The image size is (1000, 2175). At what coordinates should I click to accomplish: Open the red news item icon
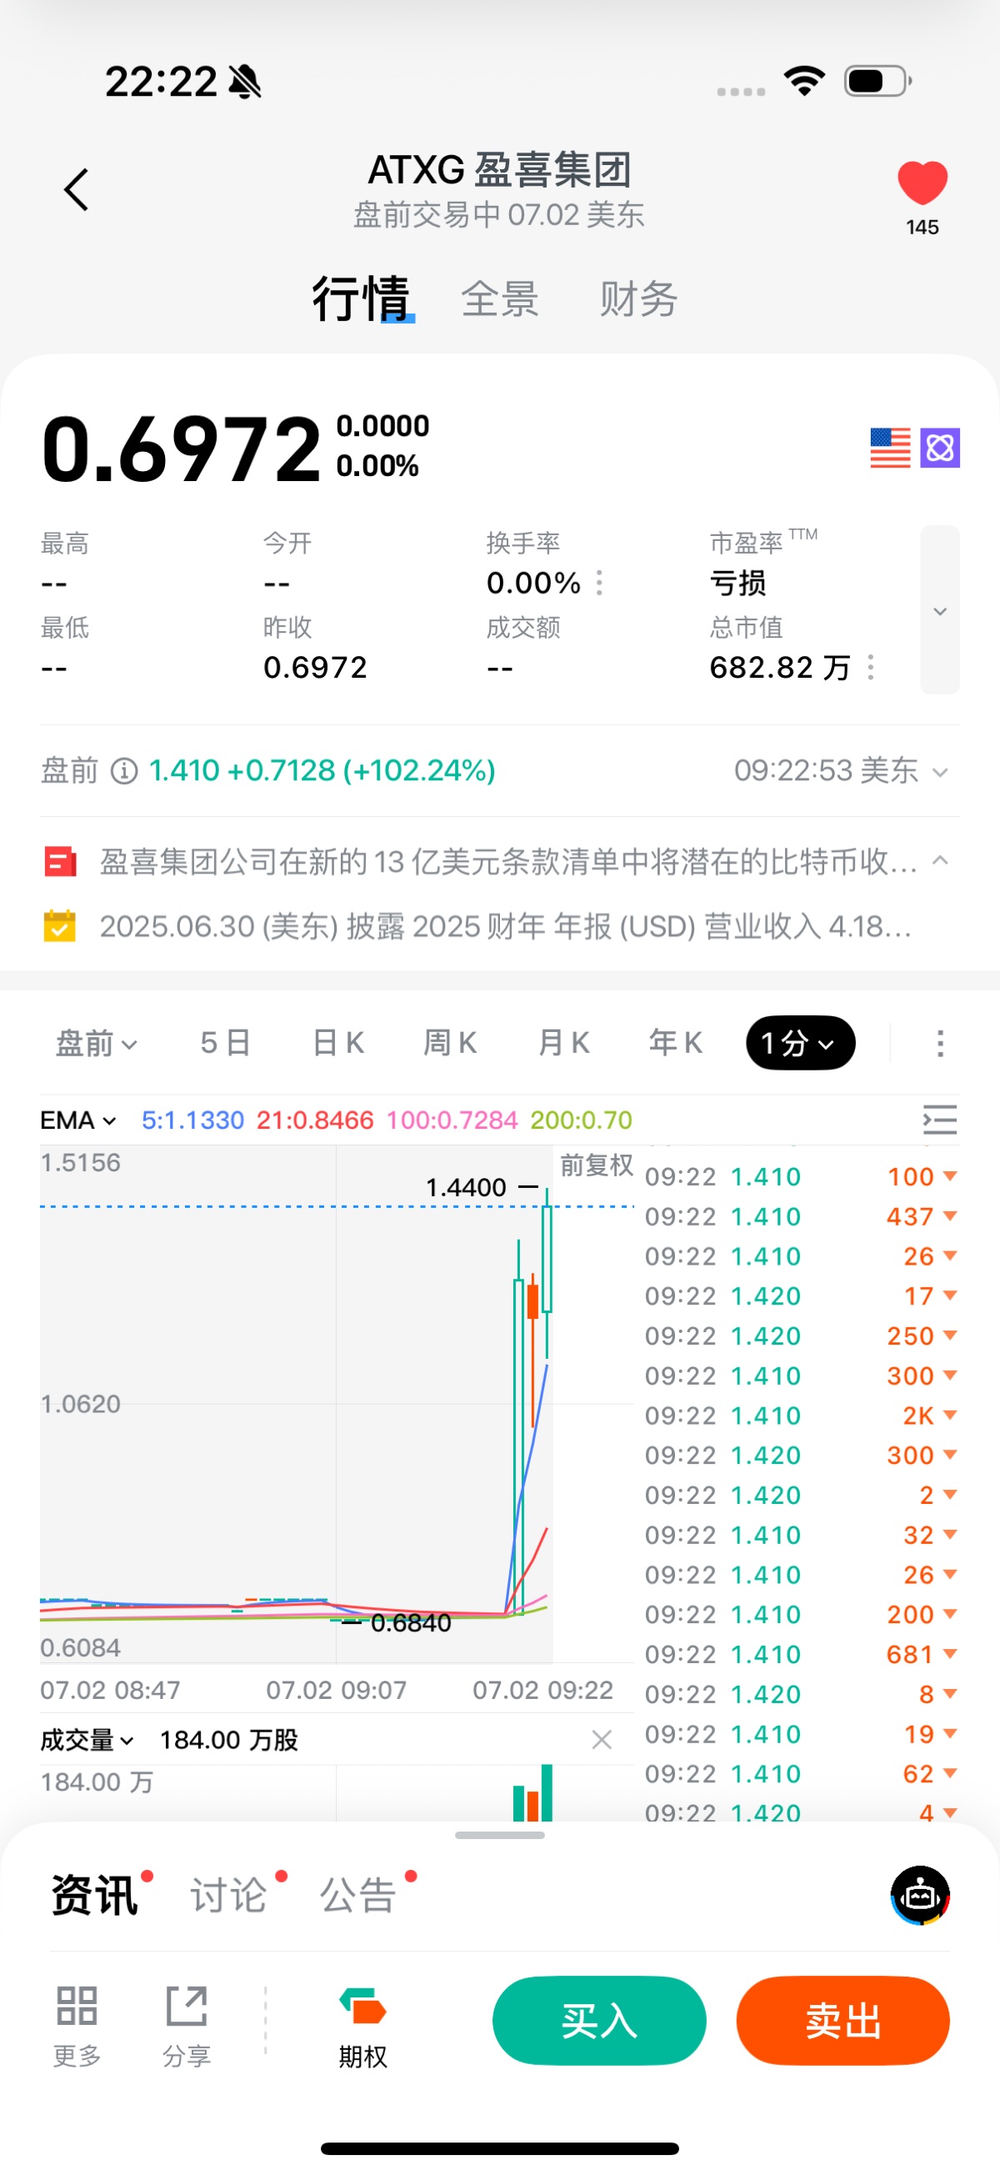coord(60,862)
